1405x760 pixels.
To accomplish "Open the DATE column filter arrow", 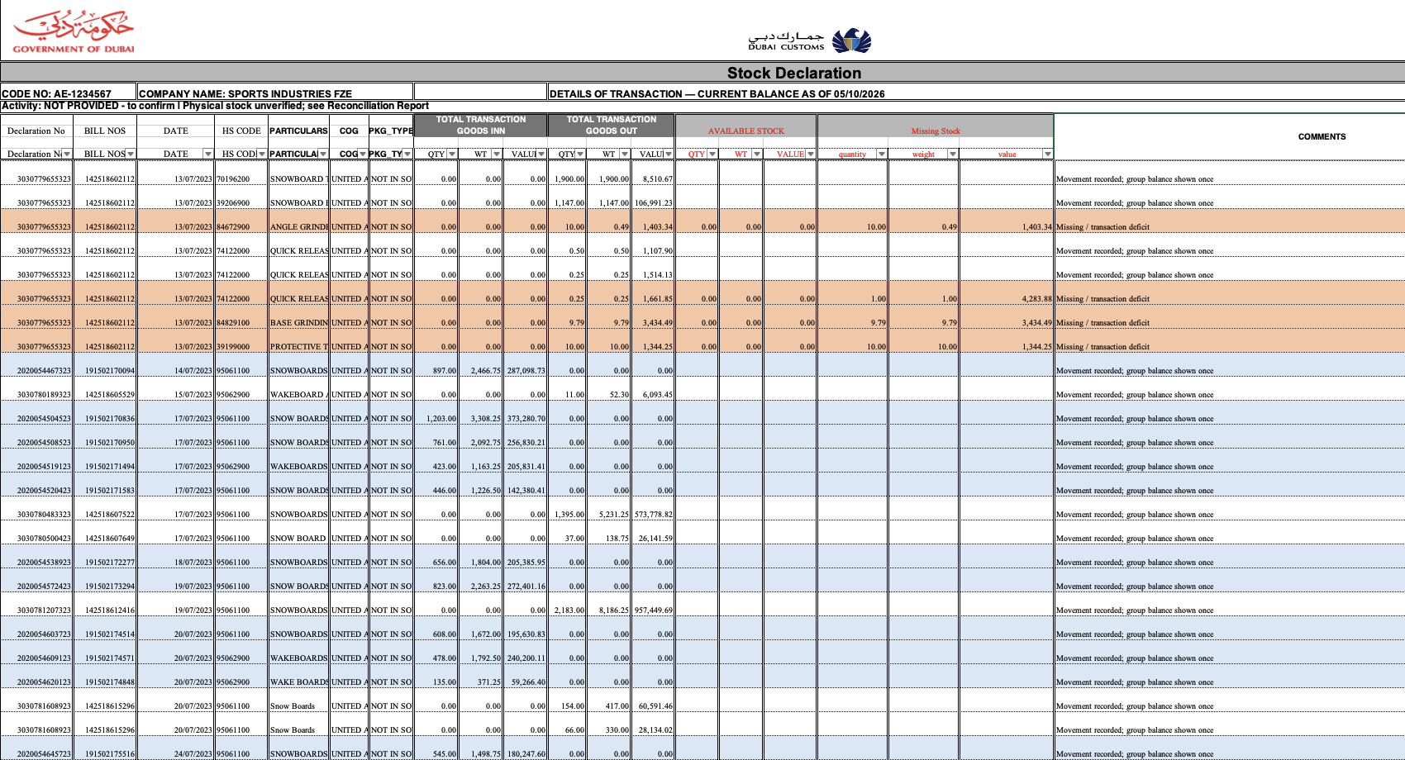I will [208, 154].
